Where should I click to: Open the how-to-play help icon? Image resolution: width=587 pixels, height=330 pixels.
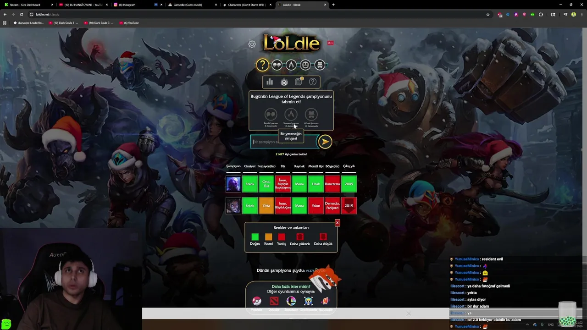click(313, 82)
